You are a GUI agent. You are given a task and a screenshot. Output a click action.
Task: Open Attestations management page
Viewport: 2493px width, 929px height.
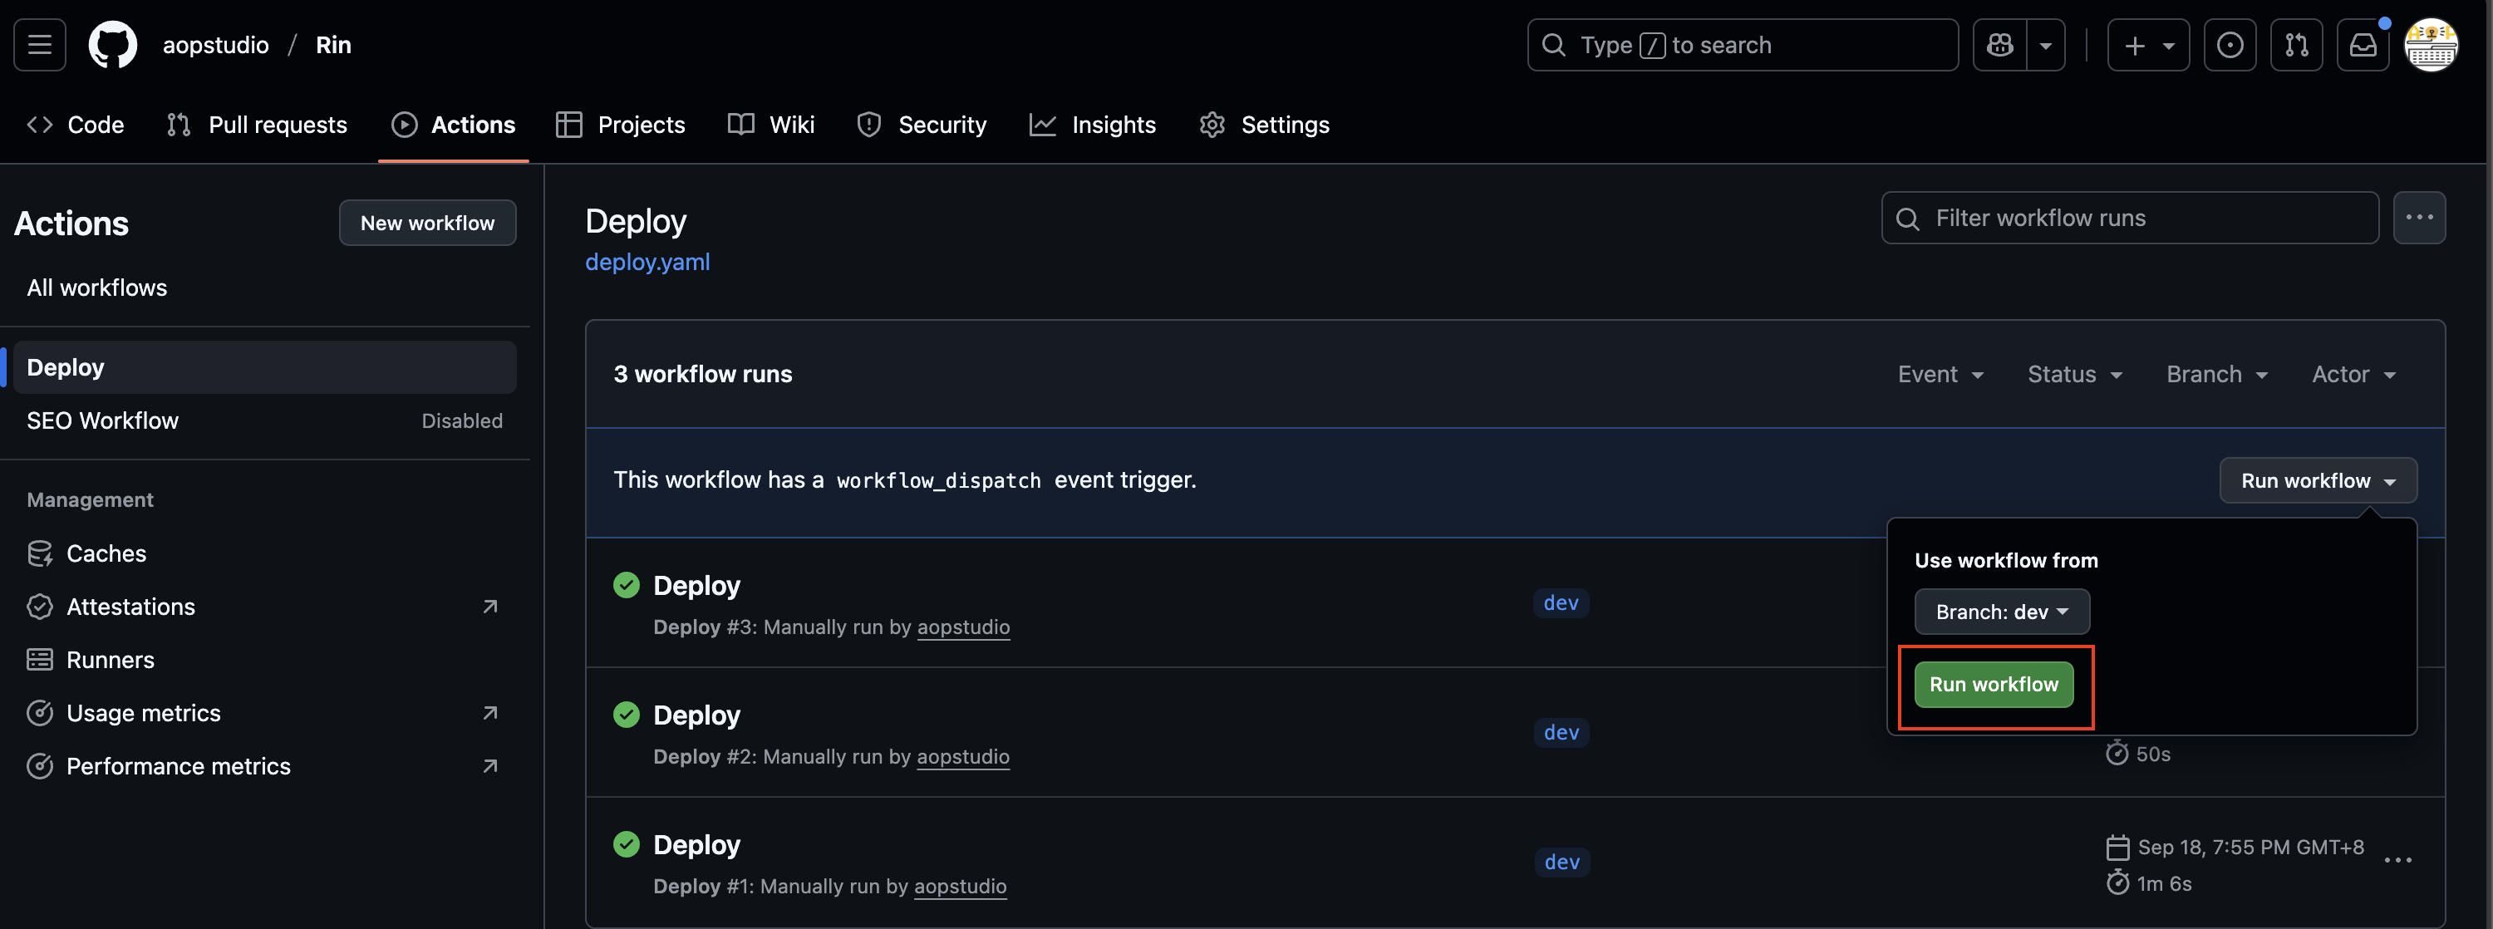pyautogui.click(x=264, y=607)
